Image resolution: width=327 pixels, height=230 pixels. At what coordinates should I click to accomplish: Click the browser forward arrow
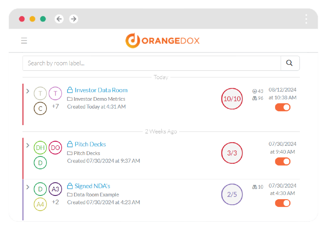pos(73,19)
